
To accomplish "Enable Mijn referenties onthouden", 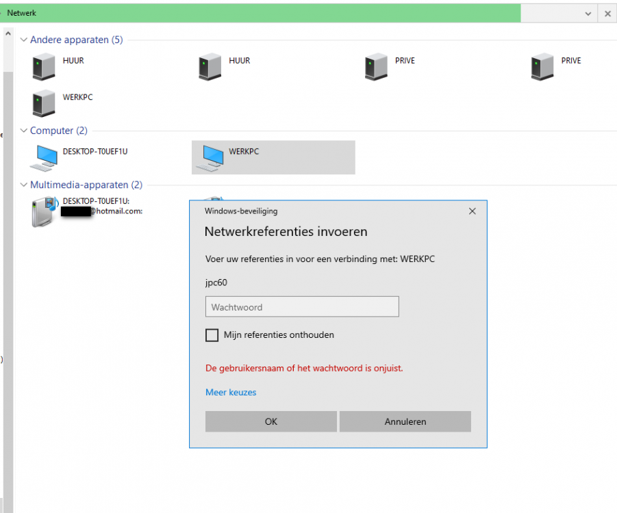I will [x=212, y=335].
